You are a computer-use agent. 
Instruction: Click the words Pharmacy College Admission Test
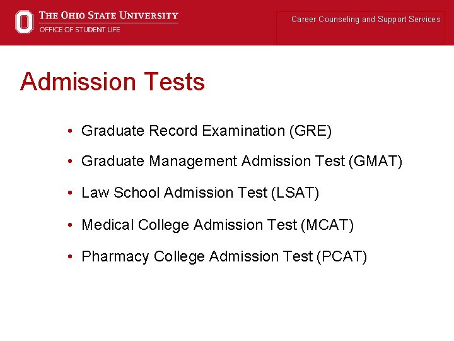point(197,256)
